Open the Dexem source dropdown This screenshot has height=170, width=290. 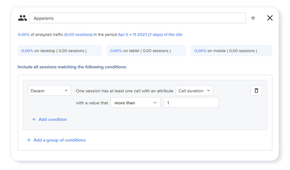(49, 90)
